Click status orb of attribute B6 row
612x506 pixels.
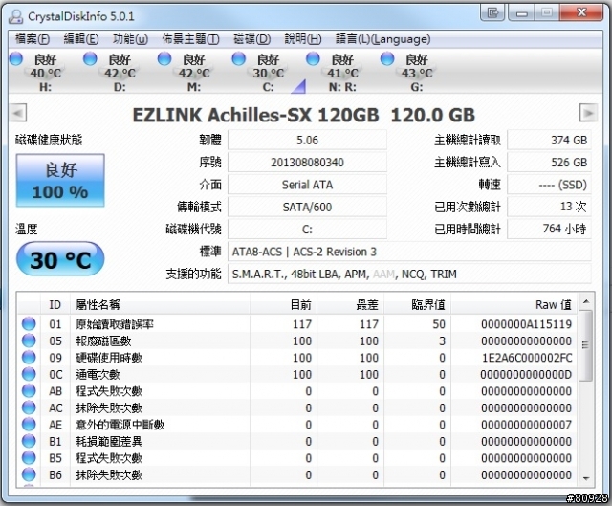(x=29, y=474)
